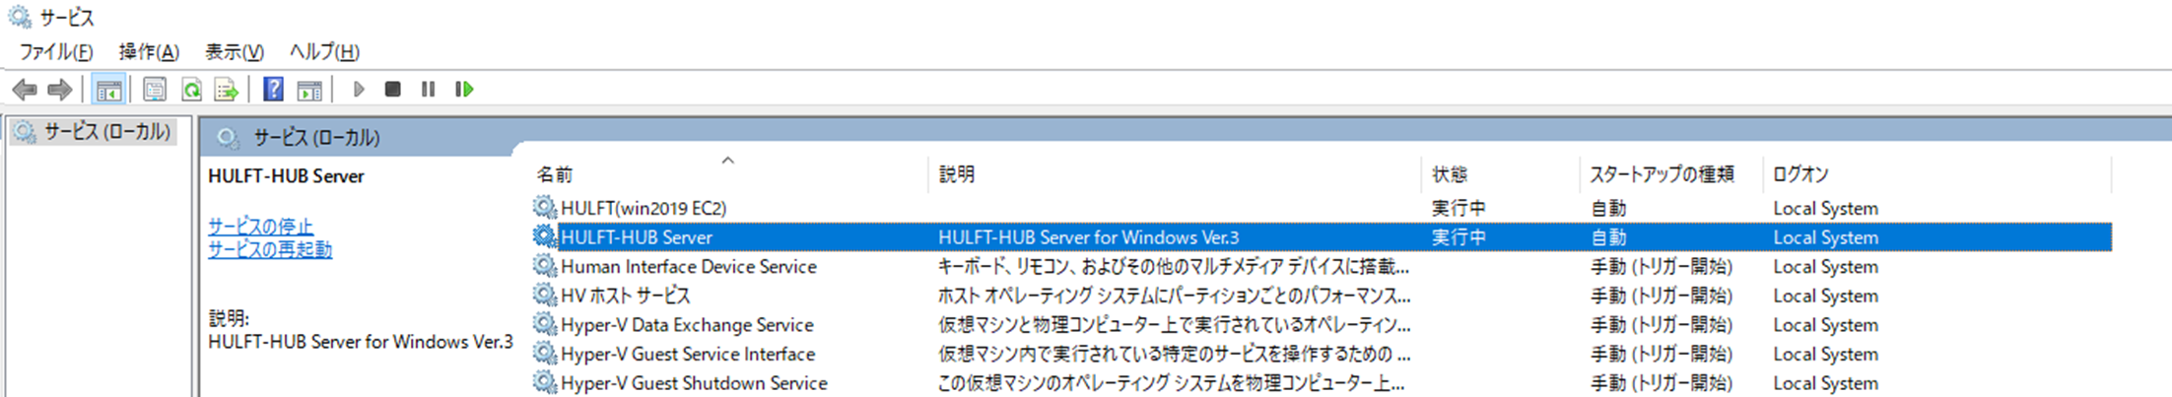This screenshot has width=2172, height=397.
Task: Click Local System of Hyper-V Data Exchange Service
Action: [1826, 324]
